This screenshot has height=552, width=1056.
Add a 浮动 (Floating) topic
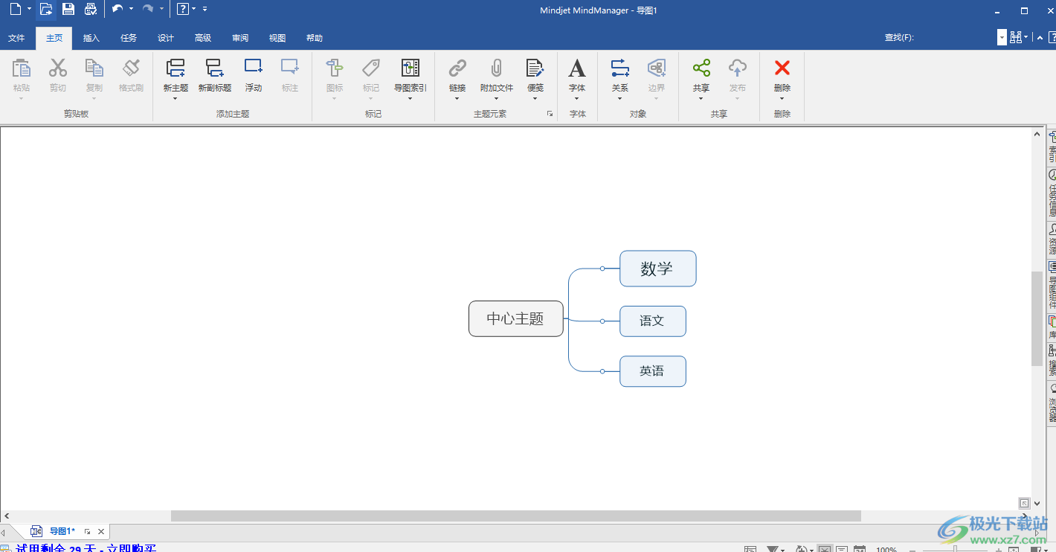coord(254,67)
